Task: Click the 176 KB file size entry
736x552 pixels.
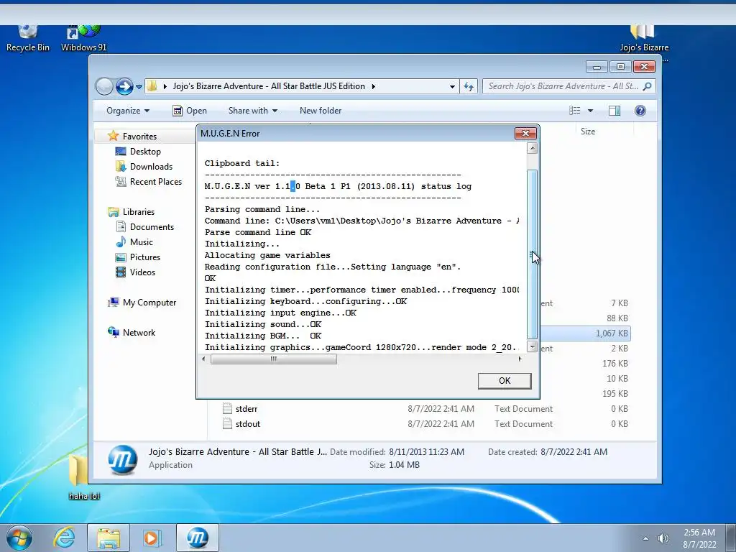Action: (615, 363)
